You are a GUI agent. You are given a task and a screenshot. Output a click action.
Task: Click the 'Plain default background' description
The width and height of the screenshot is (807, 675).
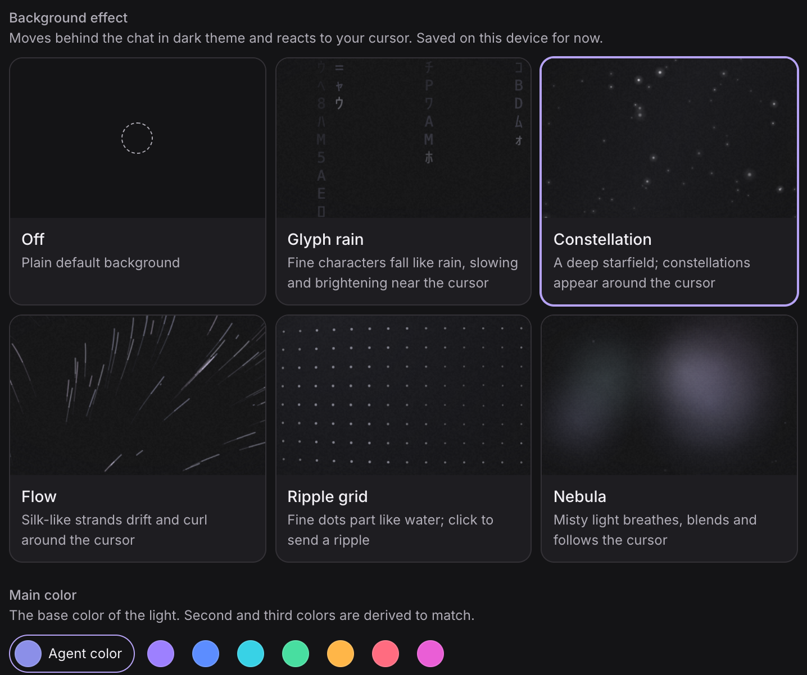[x=101, y=263]
